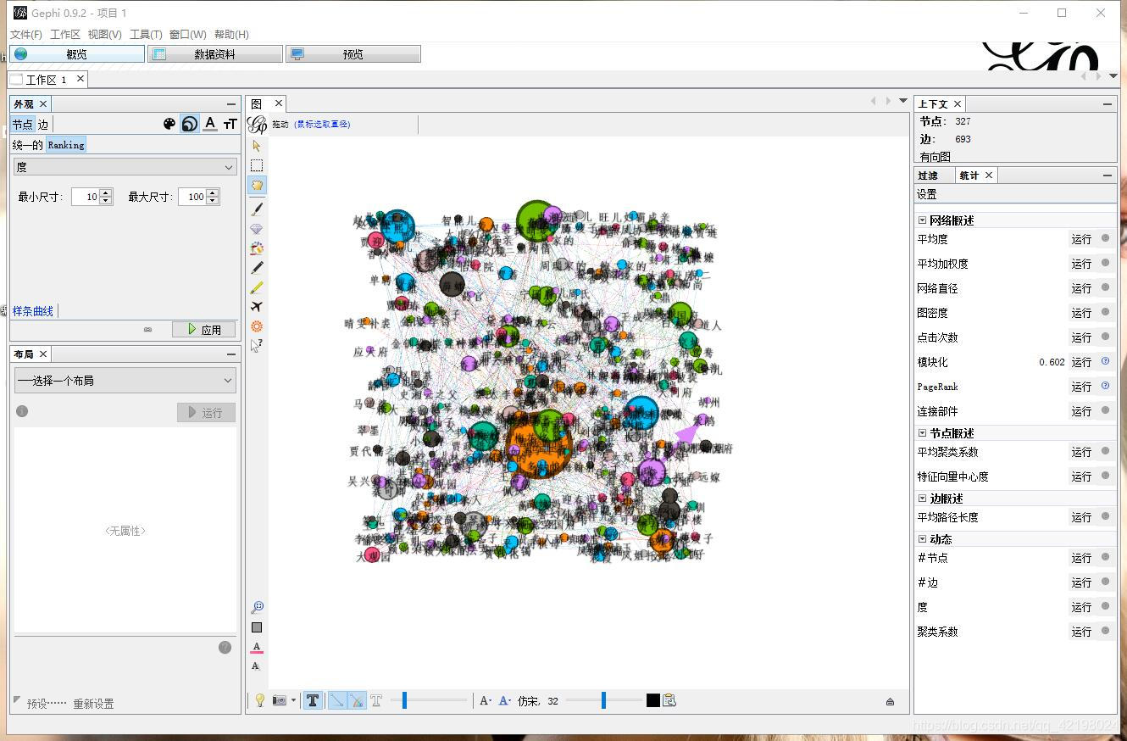Collapse the 网络概述 section
The height and width of the screenshot is (741, 1127).
[x=922, y=220]
